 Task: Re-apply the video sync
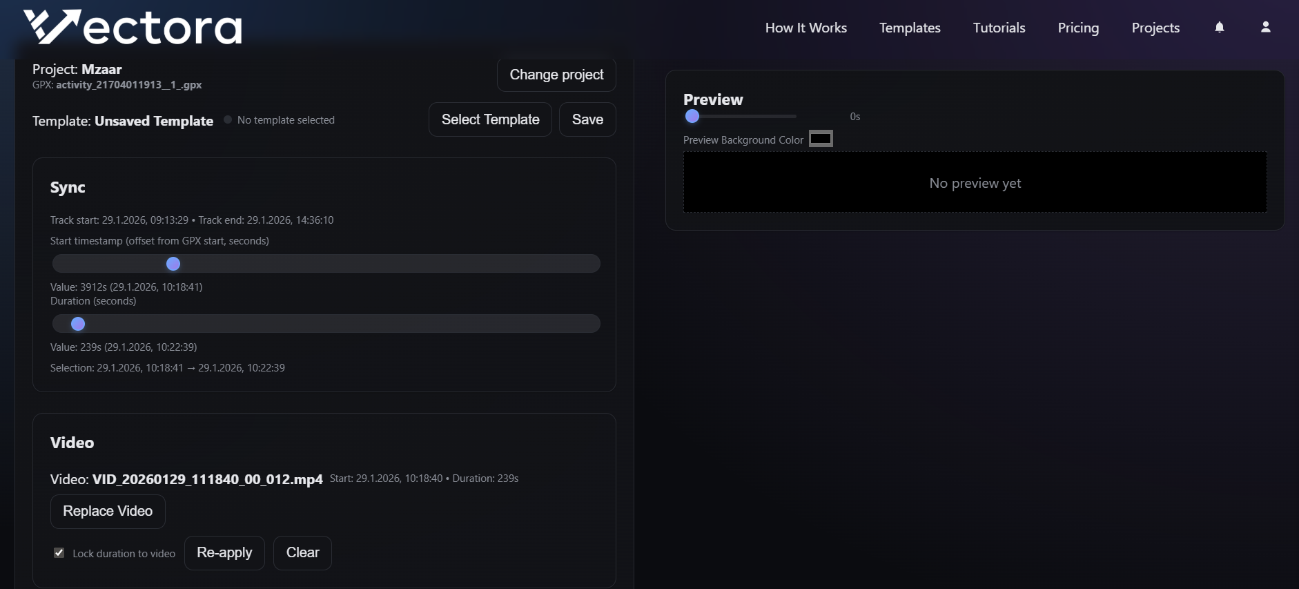pos(224,552)
